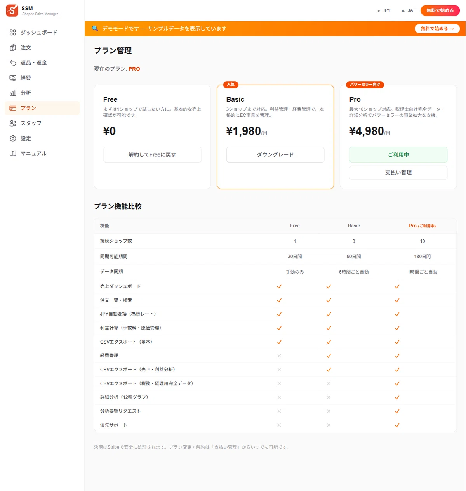Click Basic cross for 分析要望リクエスト row
The height and width of the screenshot is (491, 466).
(329, 411)
